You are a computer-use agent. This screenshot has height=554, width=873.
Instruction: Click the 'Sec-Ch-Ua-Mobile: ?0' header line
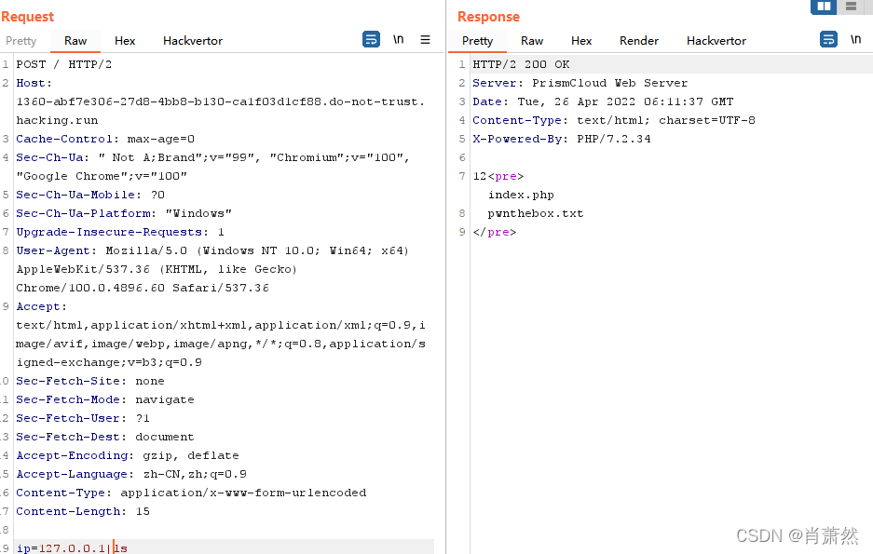pos(90,195)
